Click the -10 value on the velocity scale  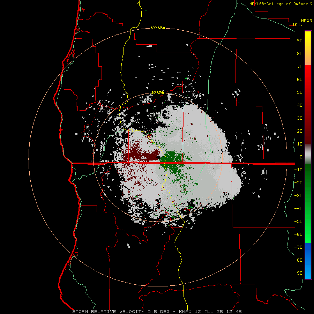[x=298, y=170]
